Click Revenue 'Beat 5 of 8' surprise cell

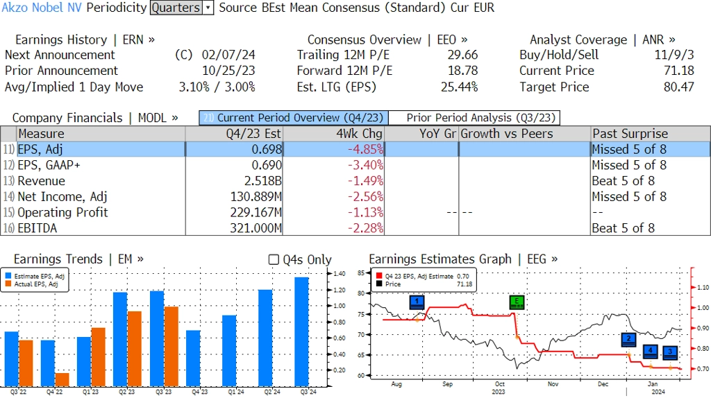tap(623, 181)
